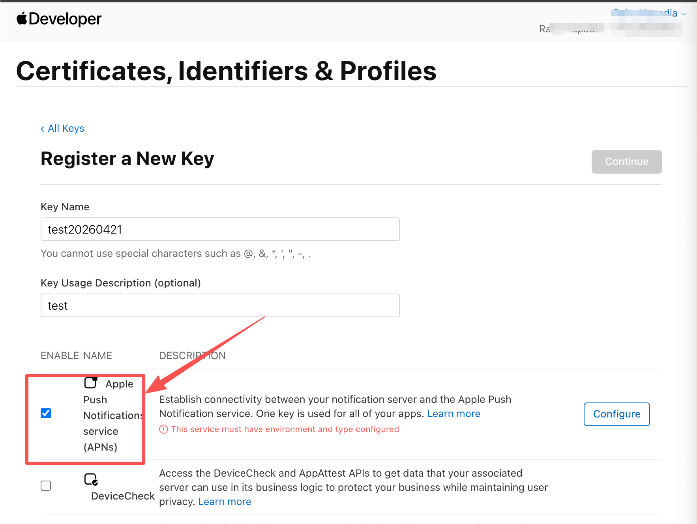Open Learn more link for DeviceCheck
The image size is (697, 524).
click(225, 502)
